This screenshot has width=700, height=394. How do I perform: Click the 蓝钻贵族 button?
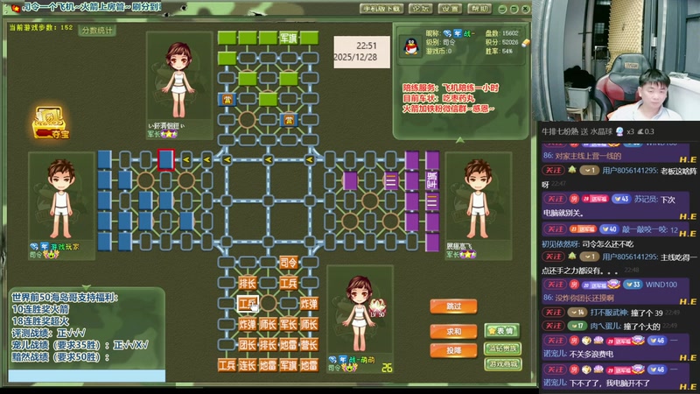(502, 348)
